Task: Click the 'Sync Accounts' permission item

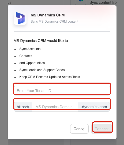Action: pyautogui.click(x=30, y=49)
